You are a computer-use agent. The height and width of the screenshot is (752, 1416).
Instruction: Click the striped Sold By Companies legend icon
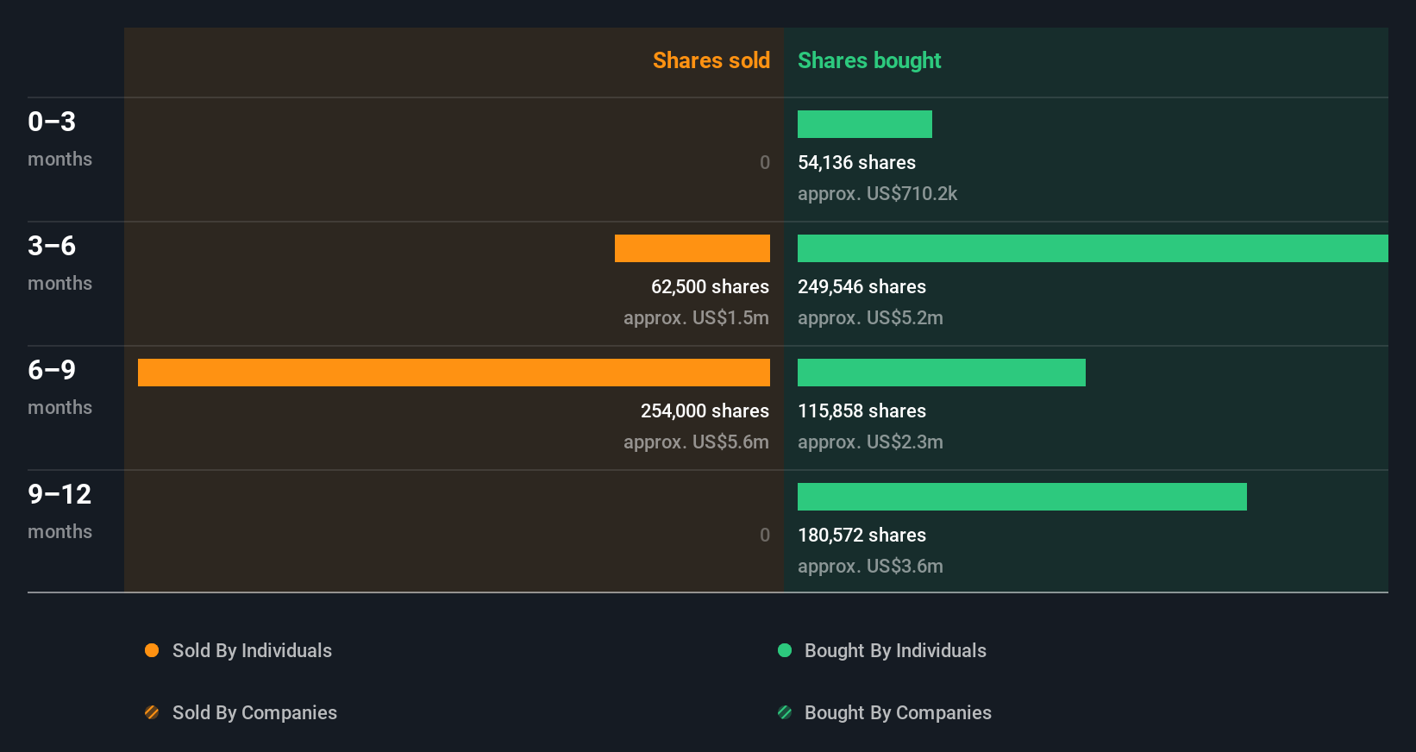click(x=152, y=712)
